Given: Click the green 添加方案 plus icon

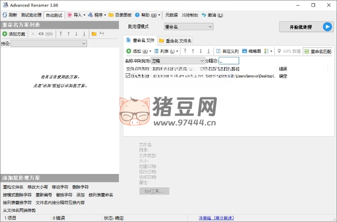Looking at the screenshot, I should tap(5, 34).
